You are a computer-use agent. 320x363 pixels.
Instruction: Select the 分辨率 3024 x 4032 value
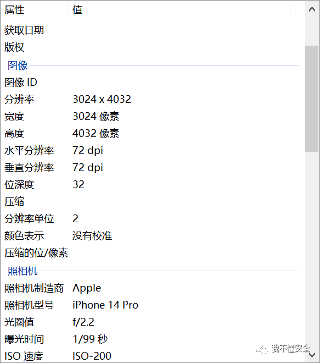coord(102,100)
